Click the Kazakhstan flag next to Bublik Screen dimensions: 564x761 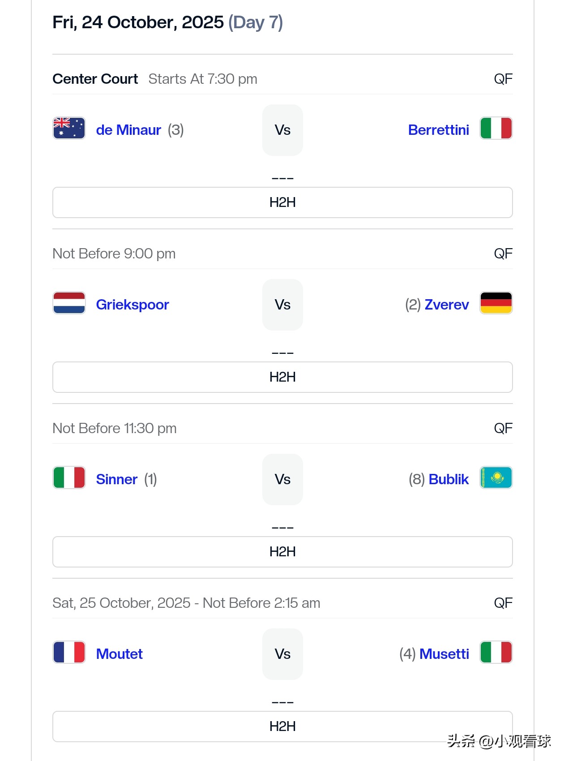point(496,478)
